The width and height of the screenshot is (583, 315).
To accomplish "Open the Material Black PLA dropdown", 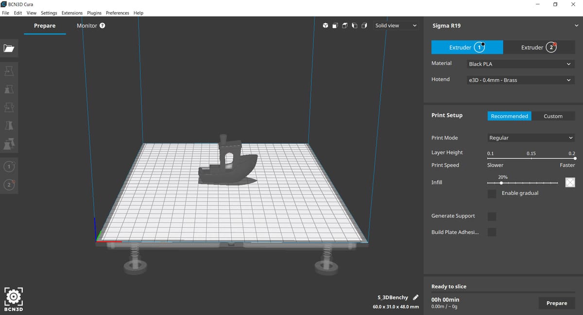I will tap(520, 64).
